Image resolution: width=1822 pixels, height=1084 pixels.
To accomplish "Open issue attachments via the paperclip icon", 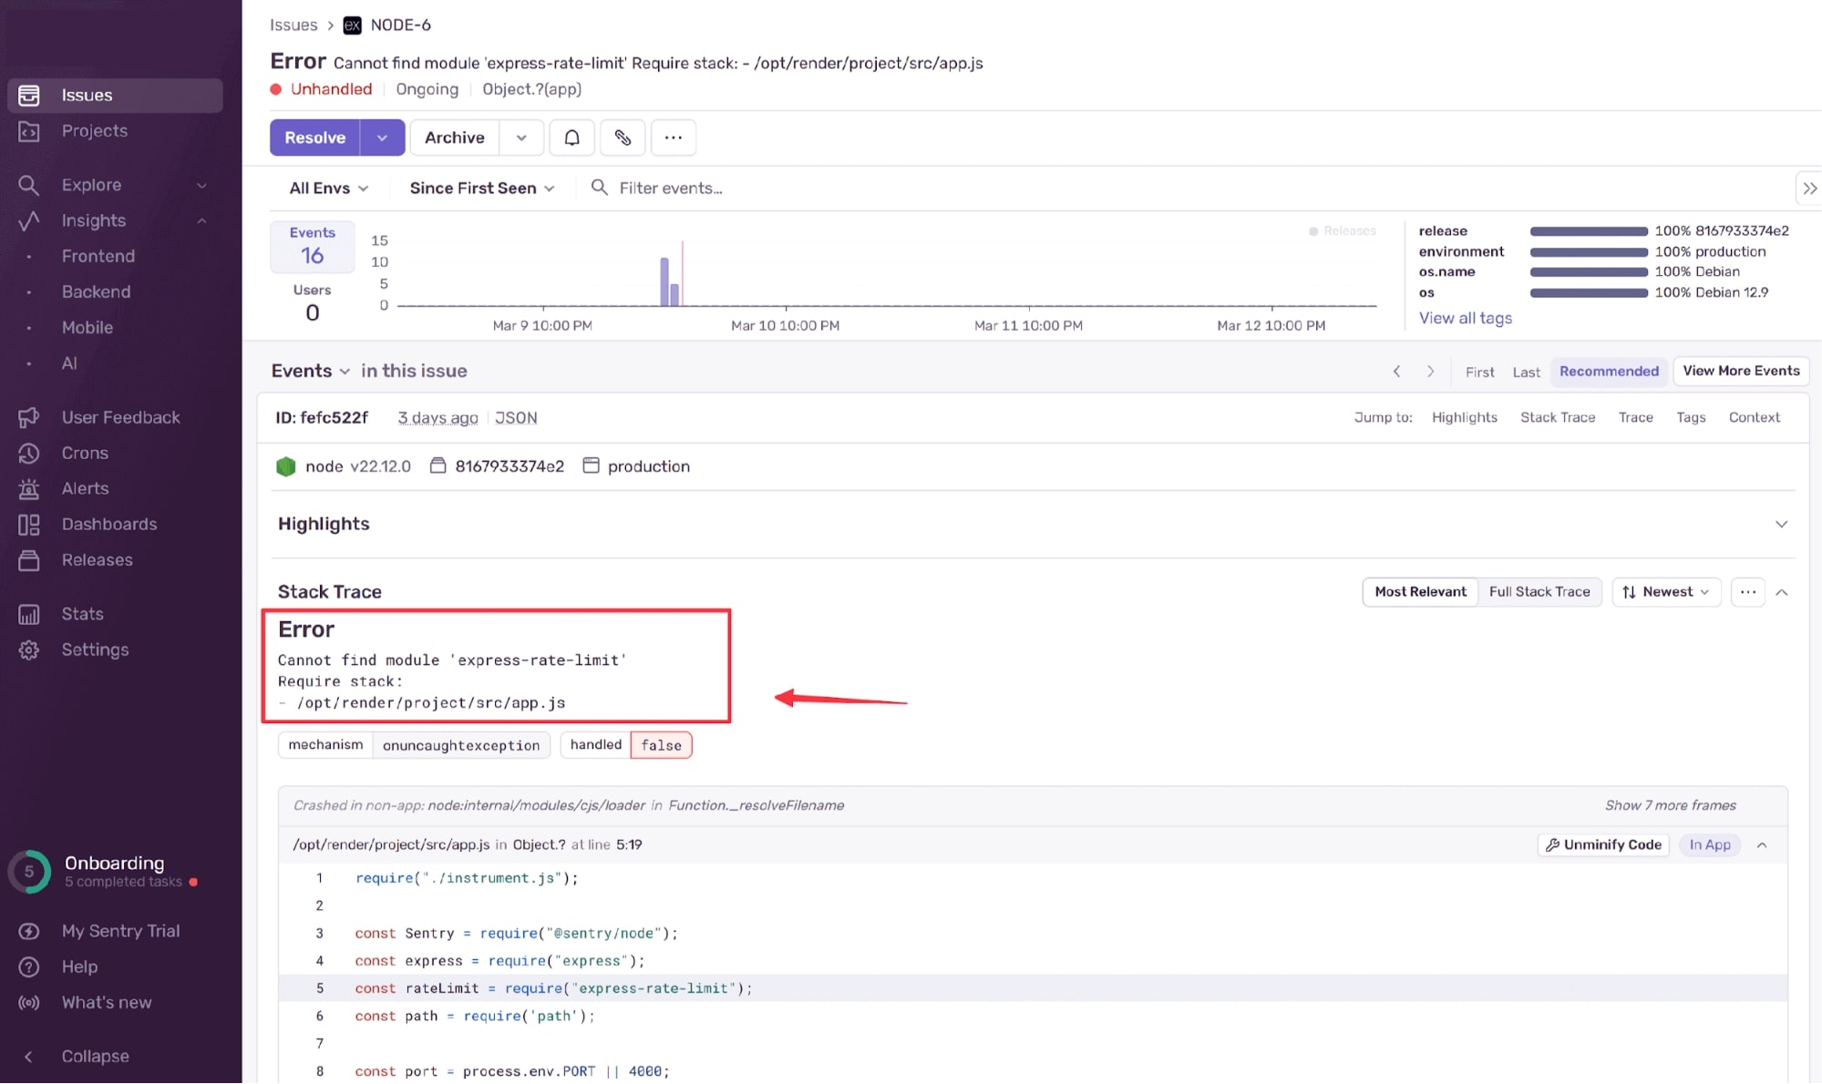I will pos(623,137).
